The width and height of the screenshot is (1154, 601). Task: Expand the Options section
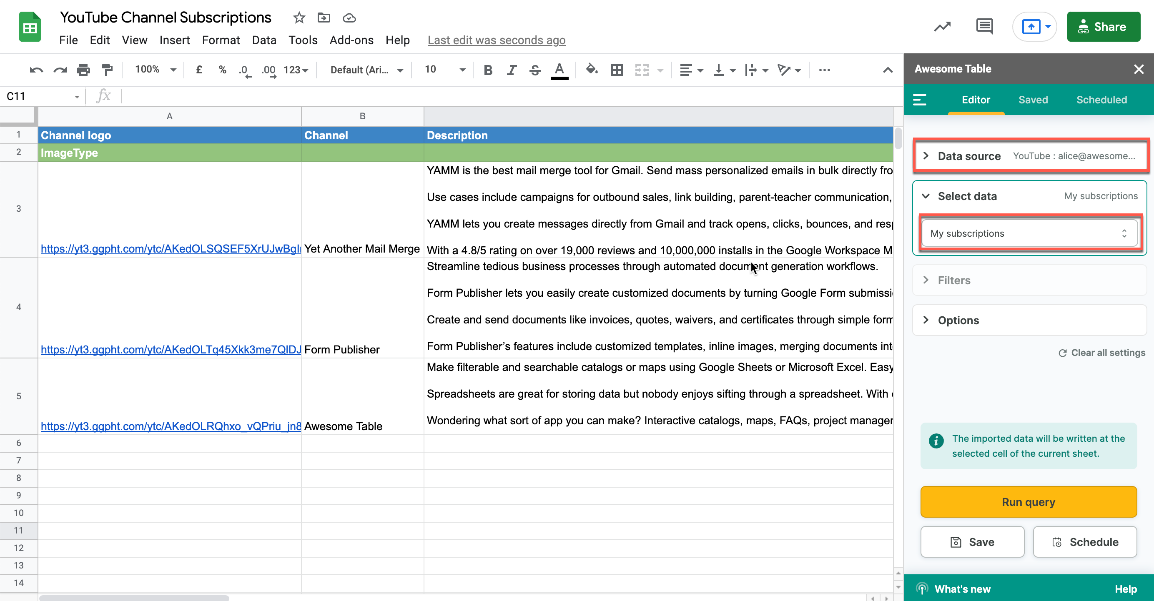click(1029, 320)
